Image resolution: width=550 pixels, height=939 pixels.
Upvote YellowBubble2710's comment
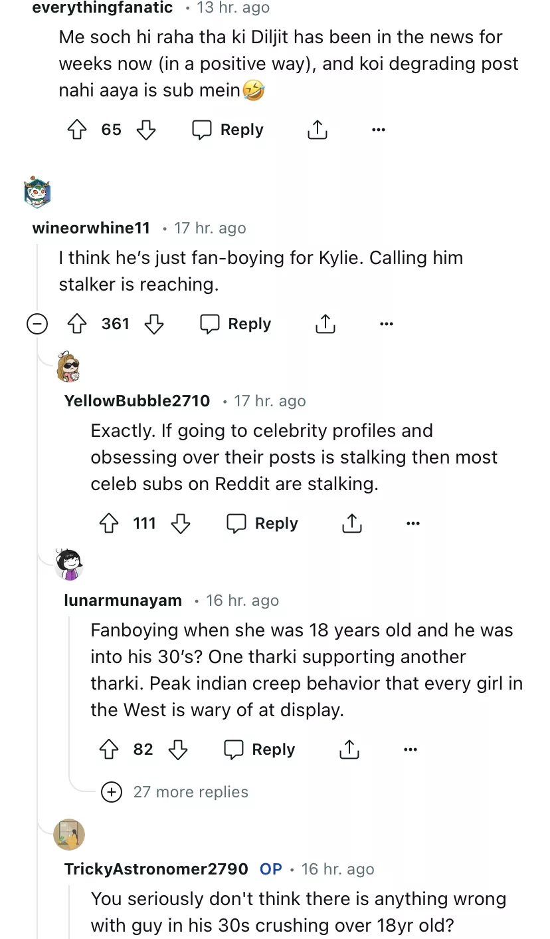(x=110, y=523)
